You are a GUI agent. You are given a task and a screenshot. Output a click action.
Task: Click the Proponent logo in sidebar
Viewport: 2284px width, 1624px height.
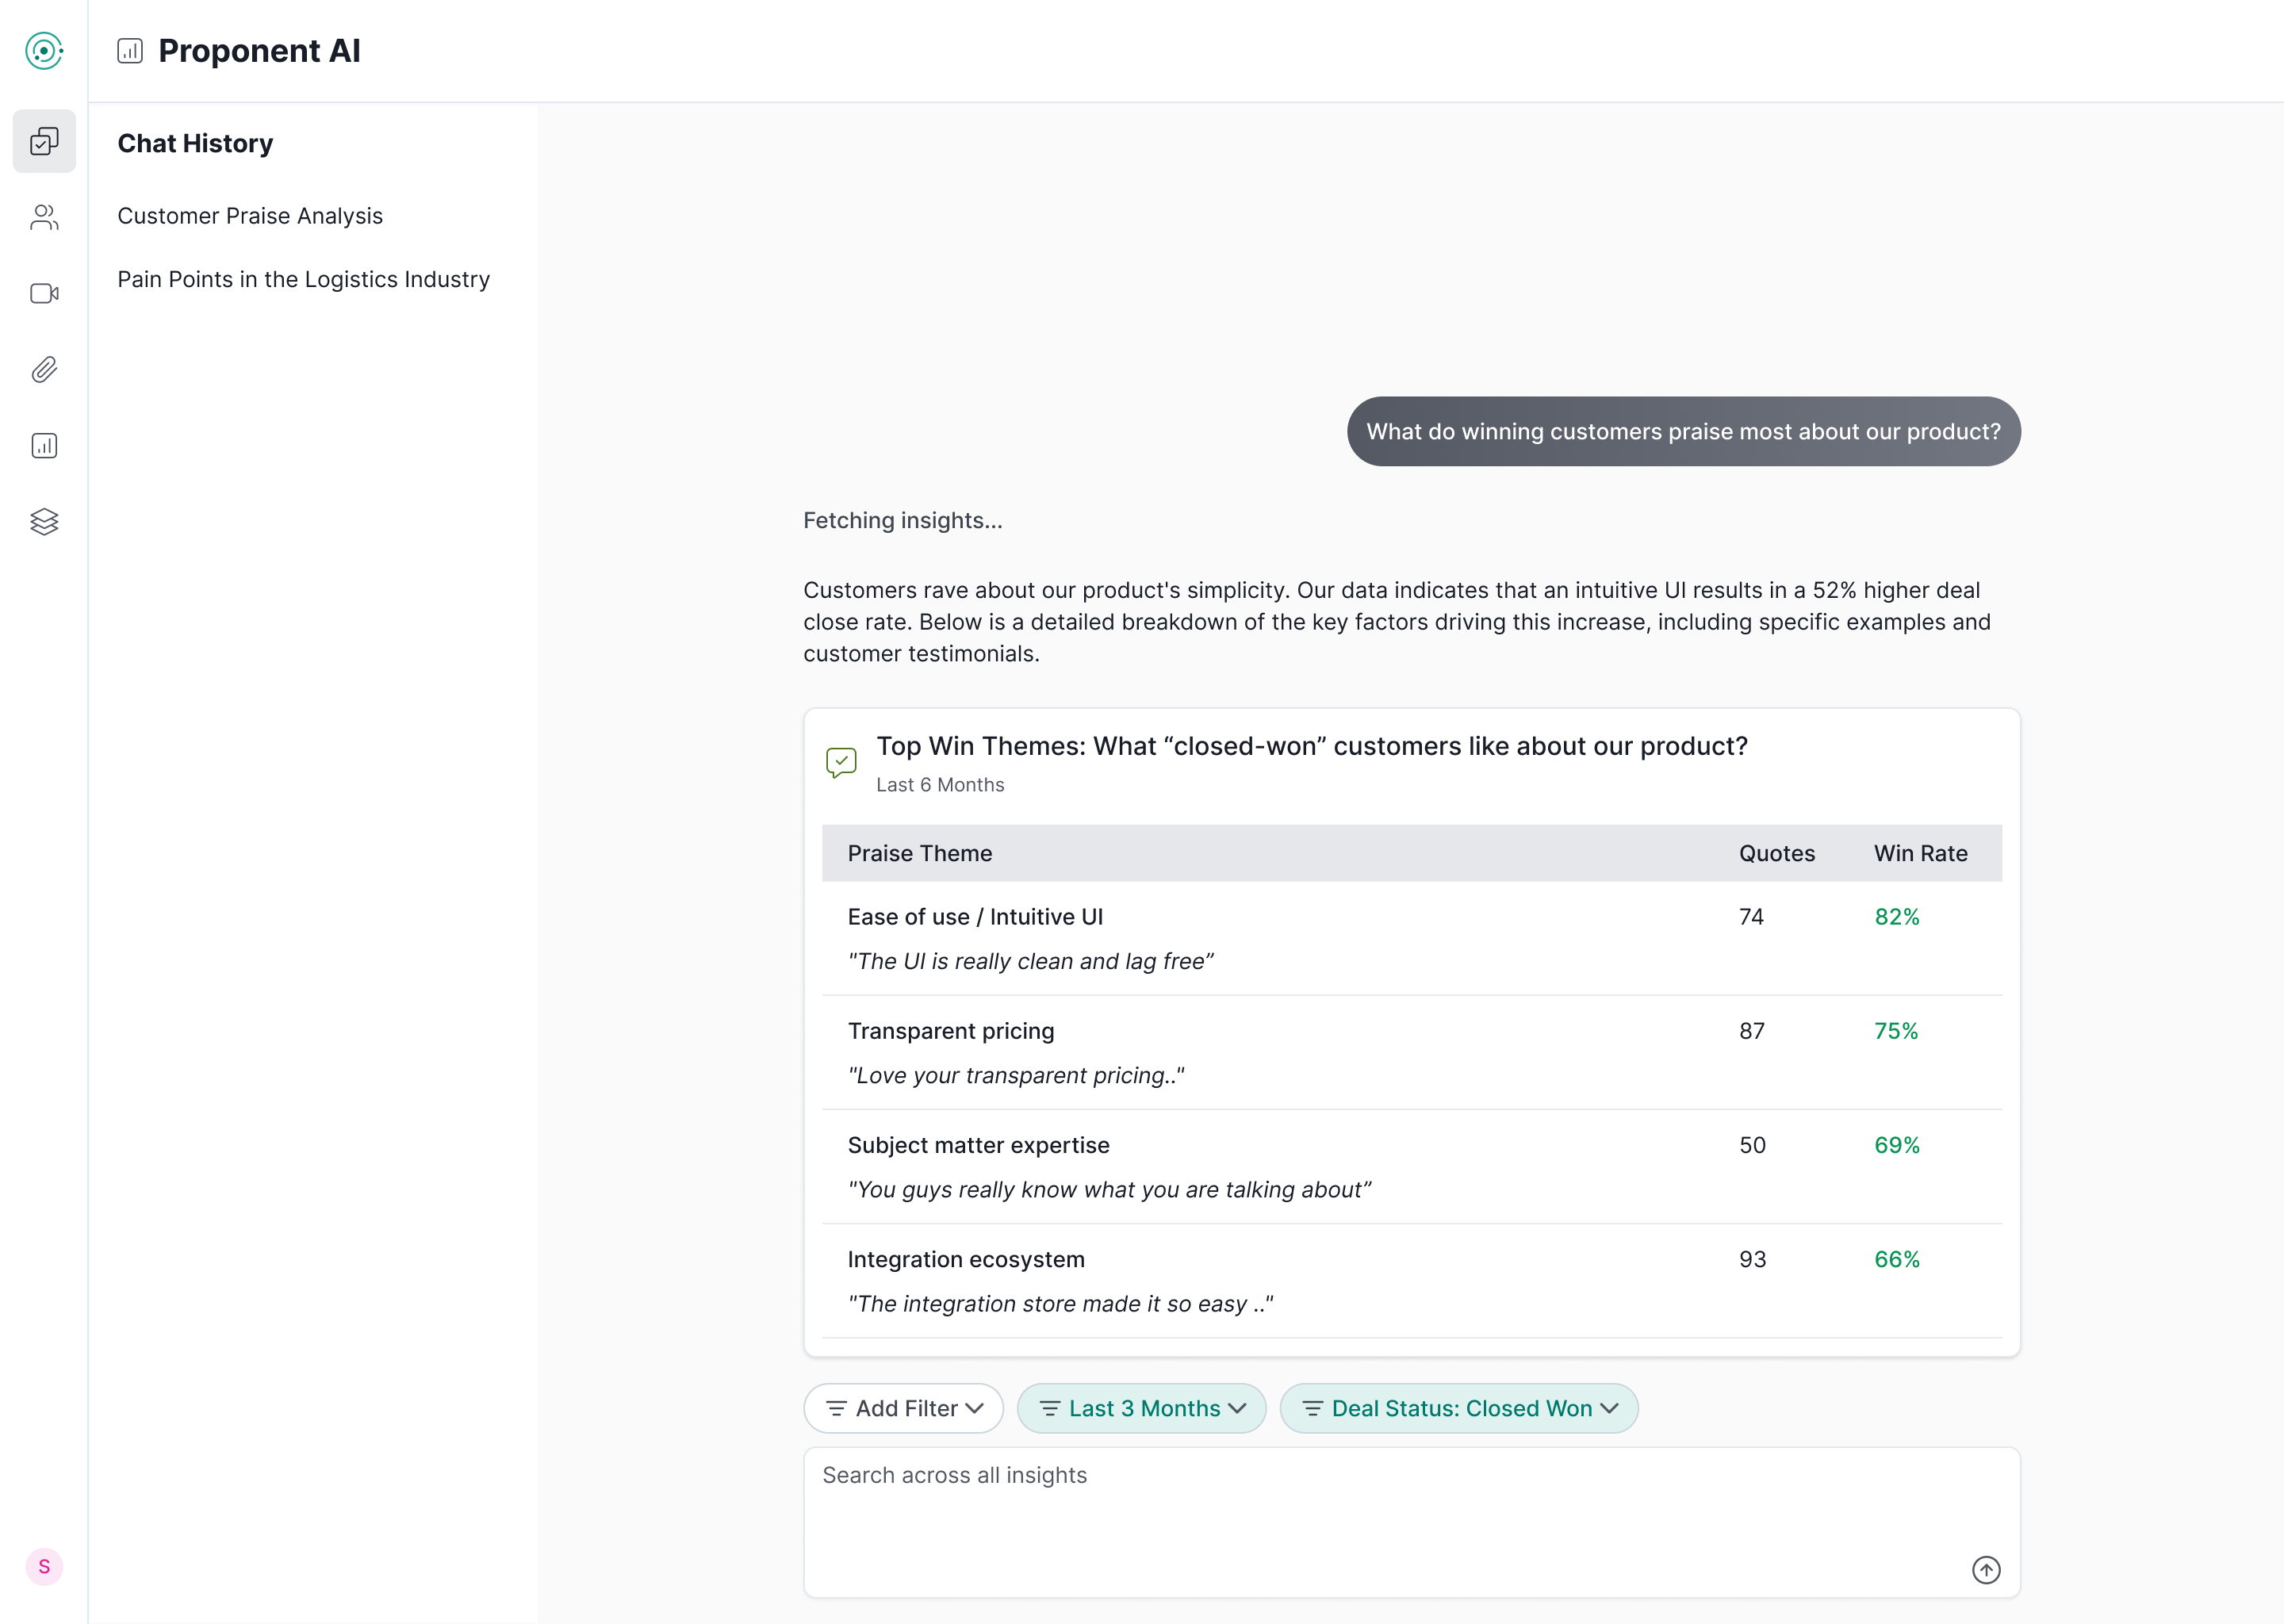pyautogui.click(x=44, y=50)
